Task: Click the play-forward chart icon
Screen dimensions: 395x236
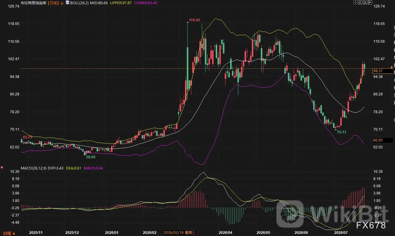Action: (365, 2)
